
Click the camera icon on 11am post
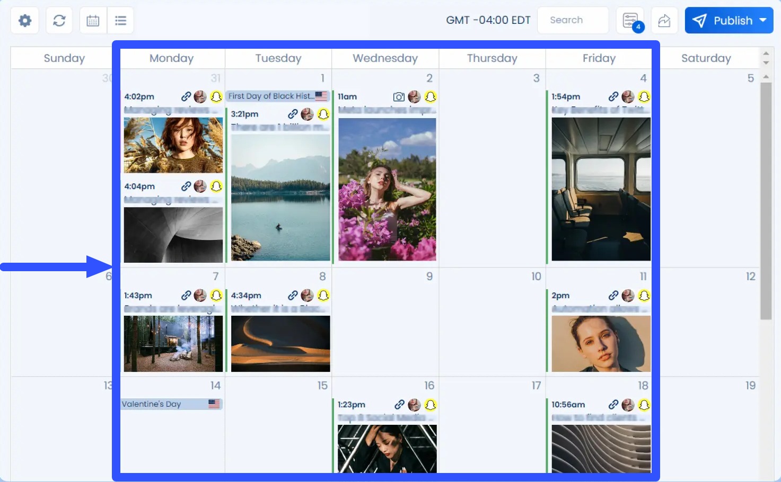click(x=399, y=96)
